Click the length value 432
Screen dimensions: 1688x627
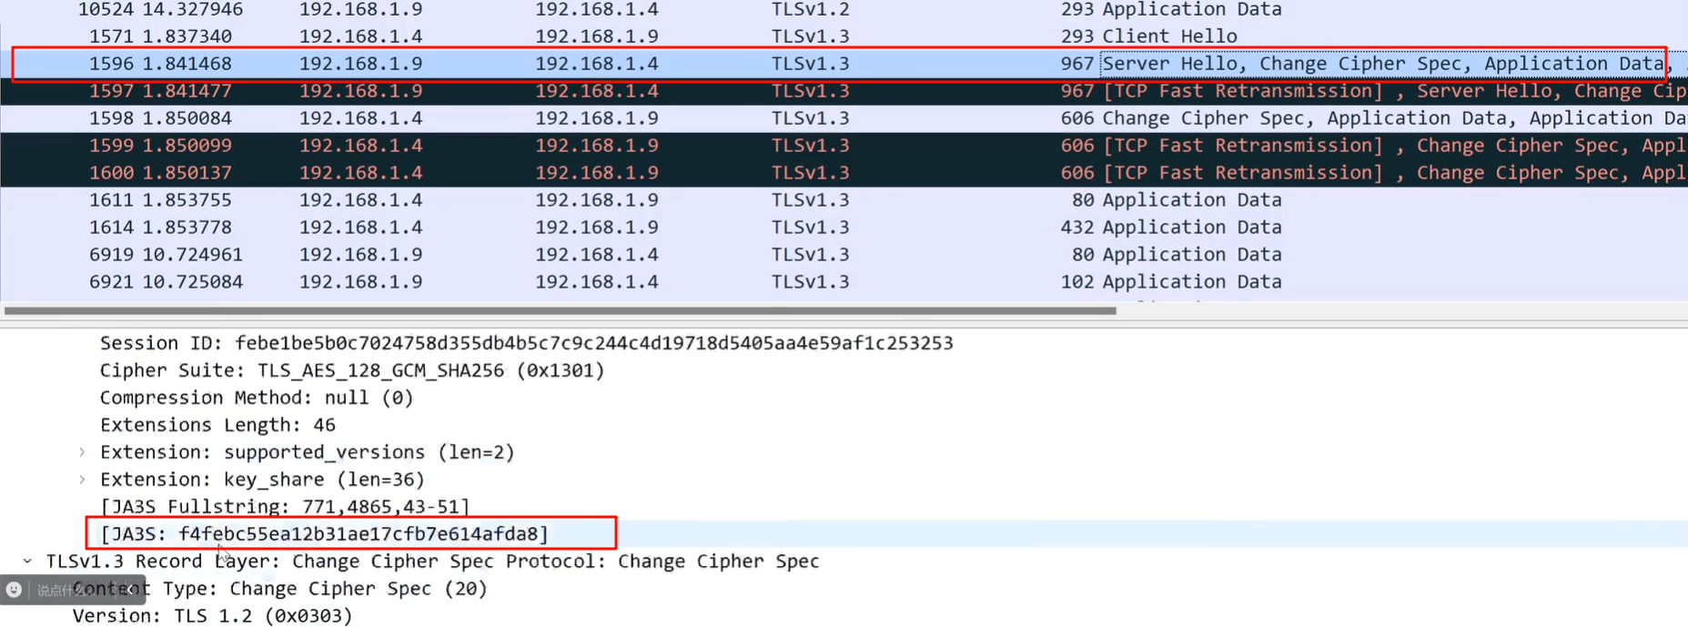[1076, 228]
